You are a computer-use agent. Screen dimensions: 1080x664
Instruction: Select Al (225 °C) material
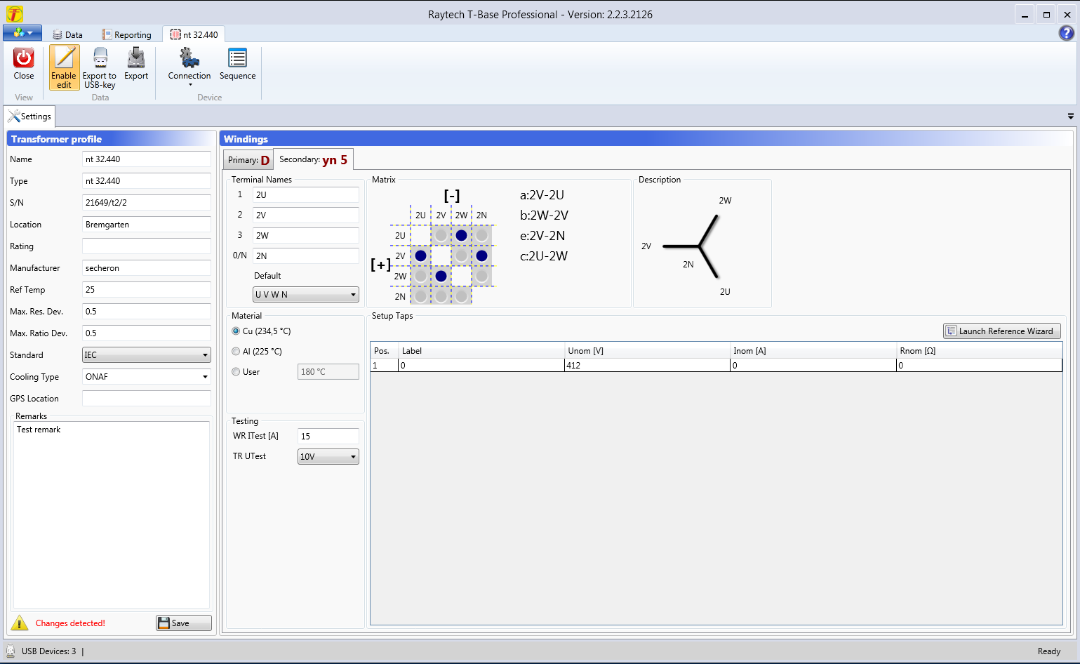(x=257, y=352)
